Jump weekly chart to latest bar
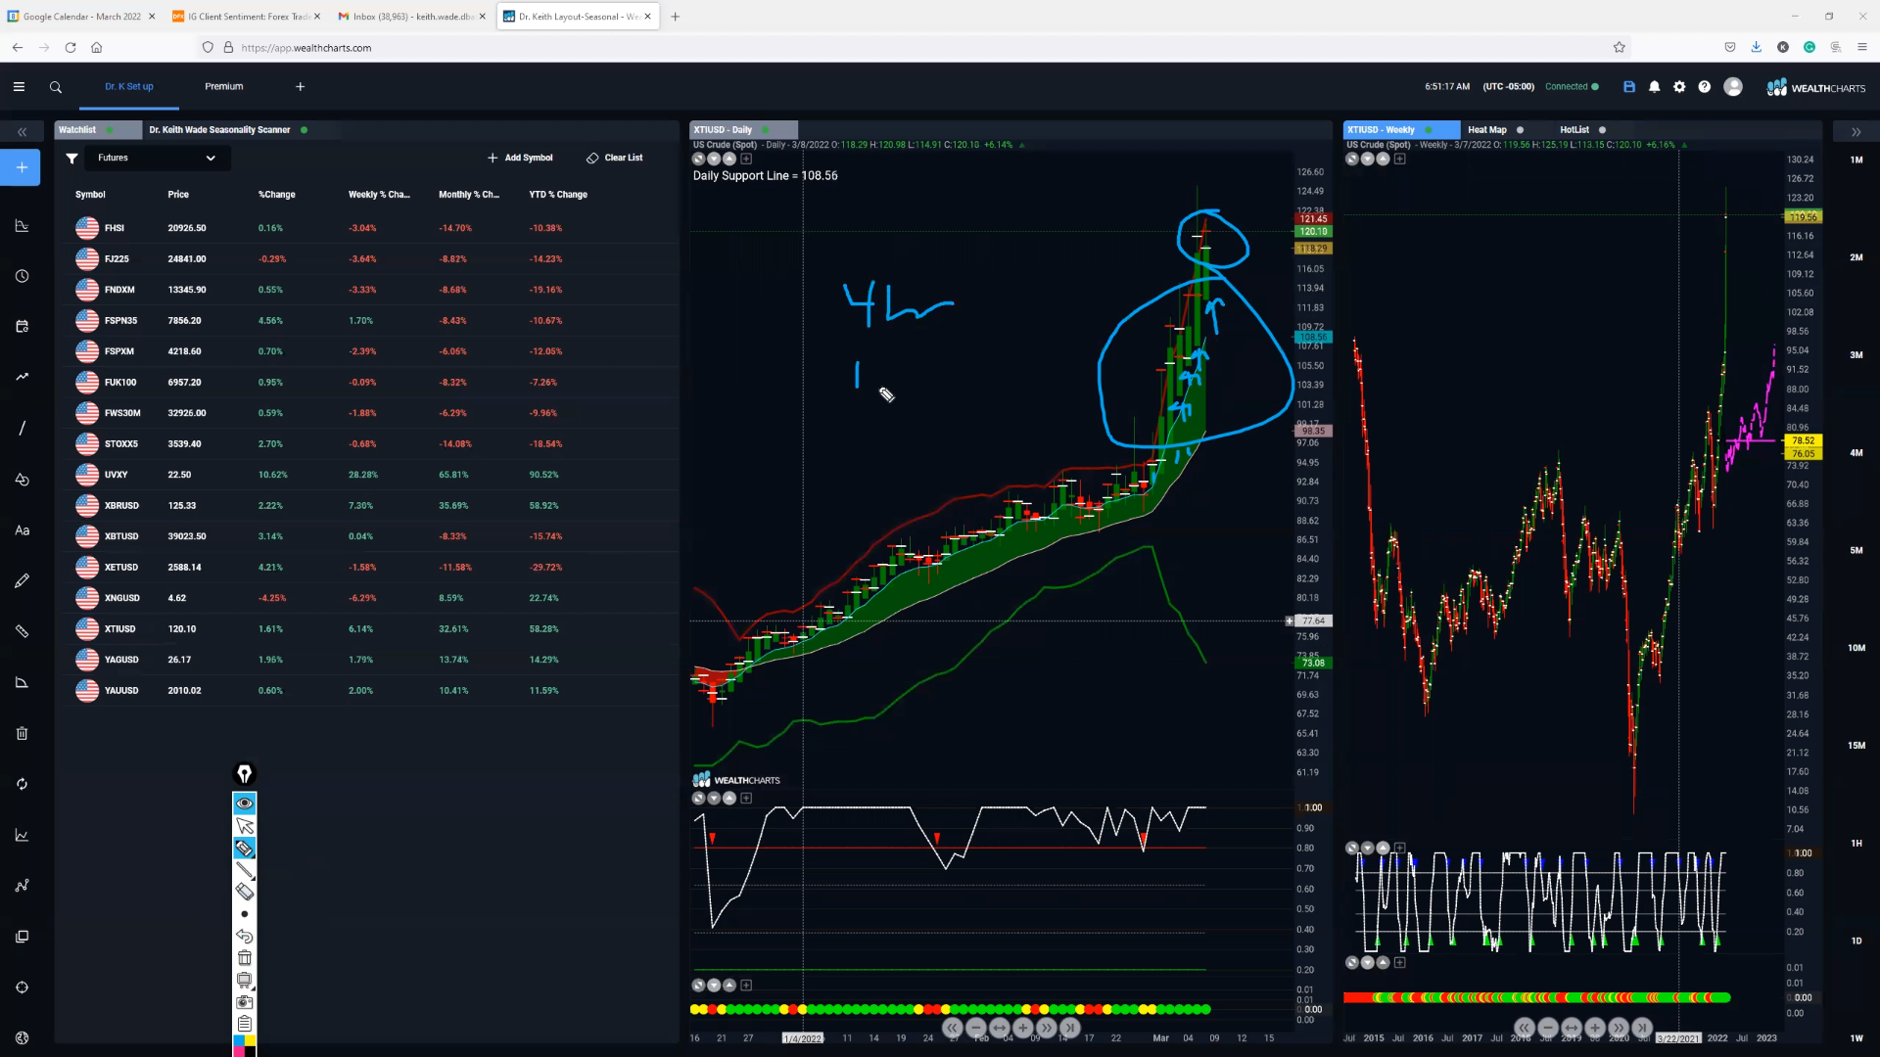The width and height of the screenshot is (1880, 1057). click(1642, 1028)
